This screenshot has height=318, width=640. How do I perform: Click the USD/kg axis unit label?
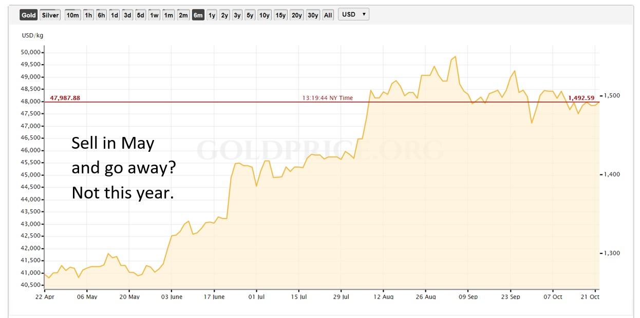point(32,35)
